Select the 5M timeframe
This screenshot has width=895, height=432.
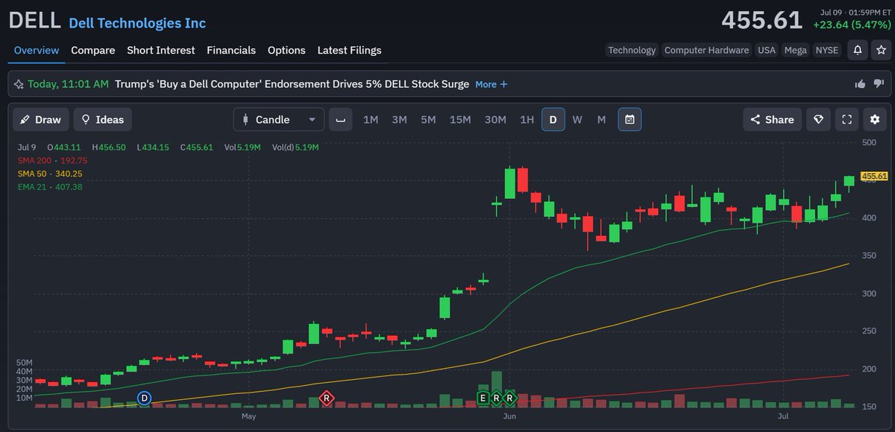pyautogui.click(x=428, y=119)
